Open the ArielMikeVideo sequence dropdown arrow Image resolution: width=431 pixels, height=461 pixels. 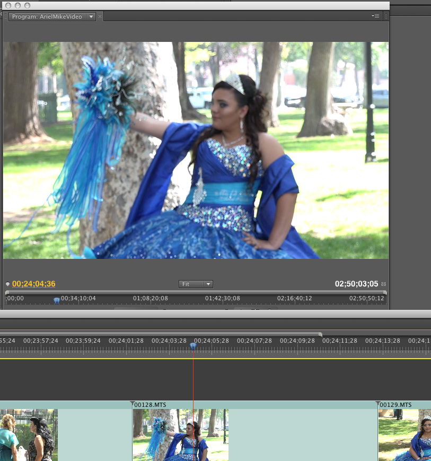point(91,17)
